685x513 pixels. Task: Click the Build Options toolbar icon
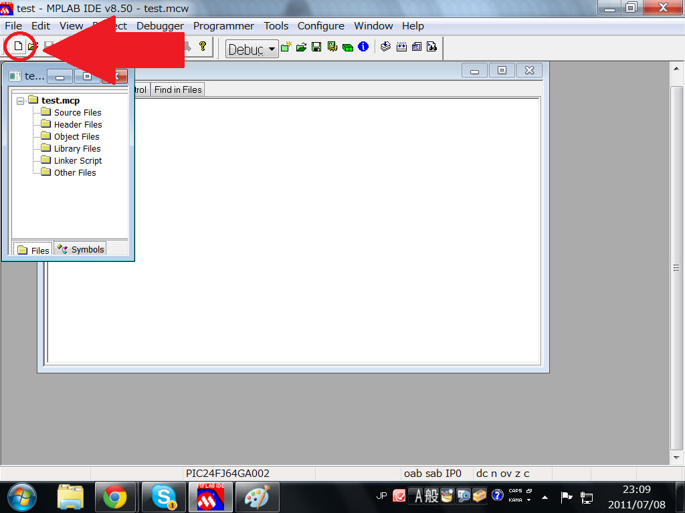click(332, 46)
